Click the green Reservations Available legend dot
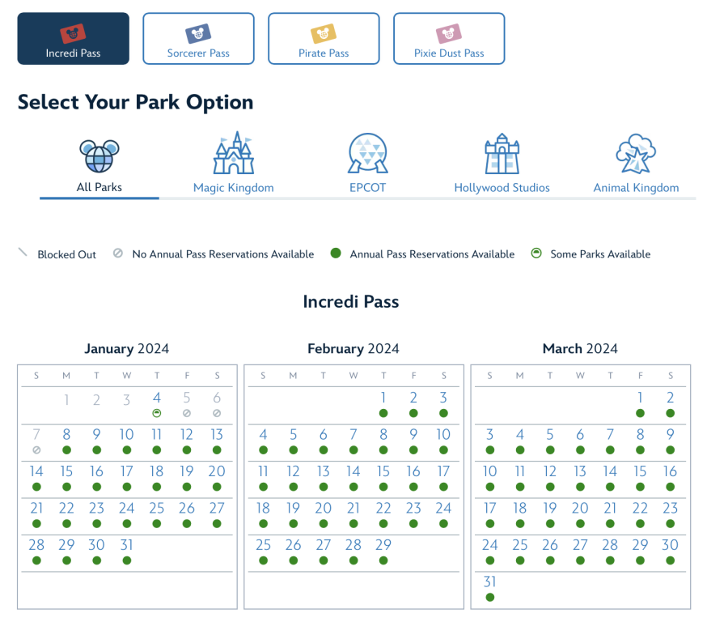Image resolution: width=707 pixels, height=622 pixels. [336, 253]
